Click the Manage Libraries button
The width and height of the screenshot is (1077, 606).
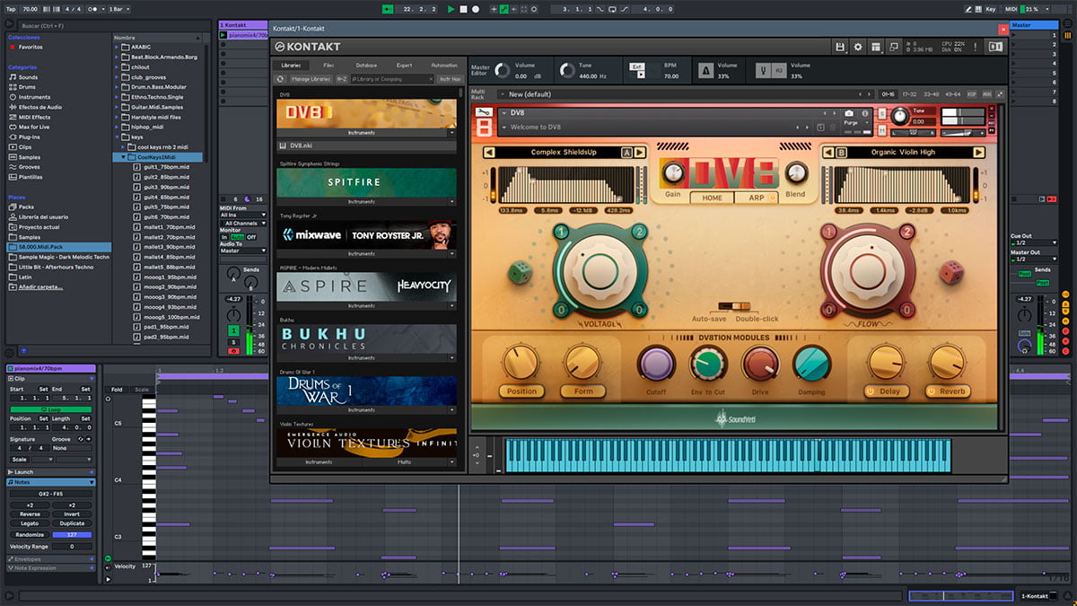point(310,79)
